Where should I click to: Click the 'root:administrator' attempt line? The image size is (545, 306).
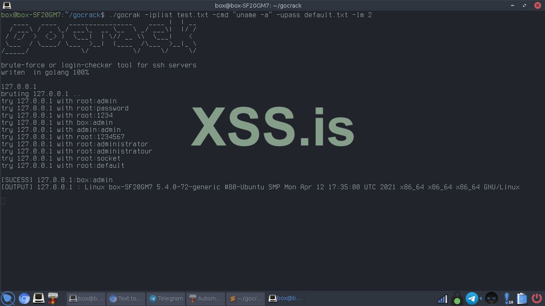tap(75, 144)
